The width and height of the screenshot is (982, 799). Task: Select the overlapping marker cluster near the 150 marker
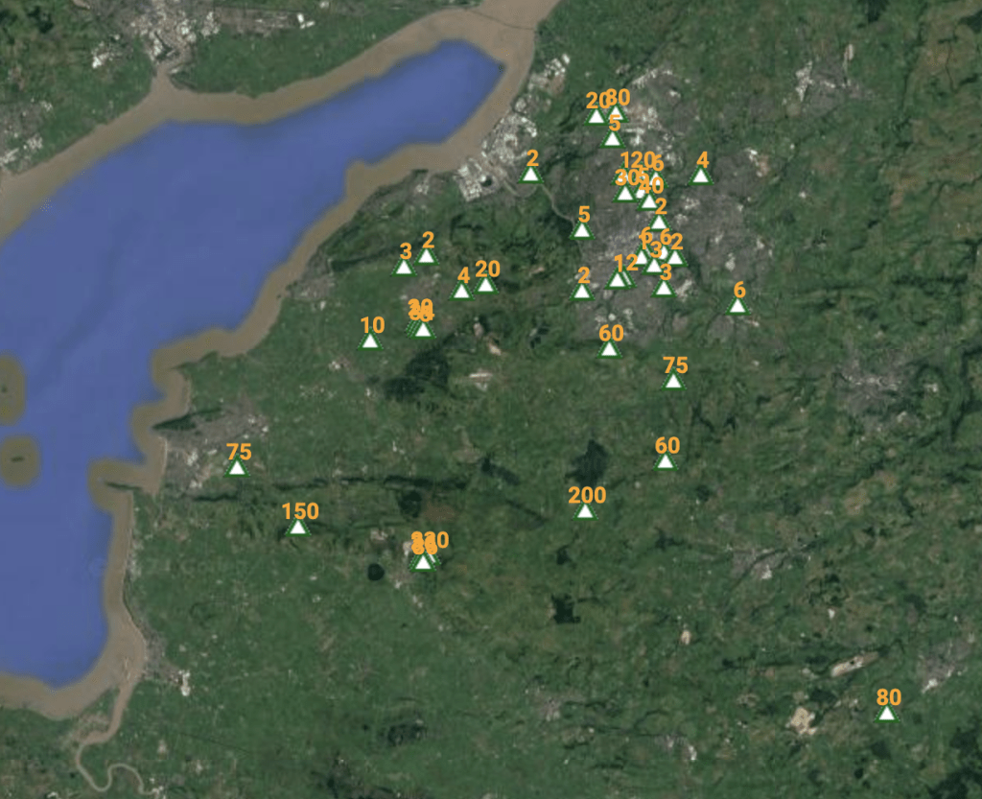(x=424, y=562)
